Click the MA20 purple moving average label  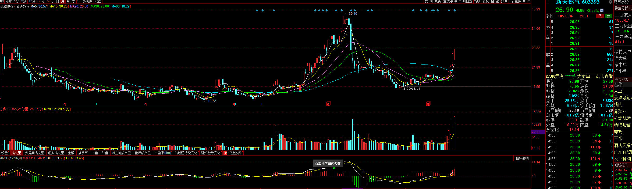(x=79, y=6)
